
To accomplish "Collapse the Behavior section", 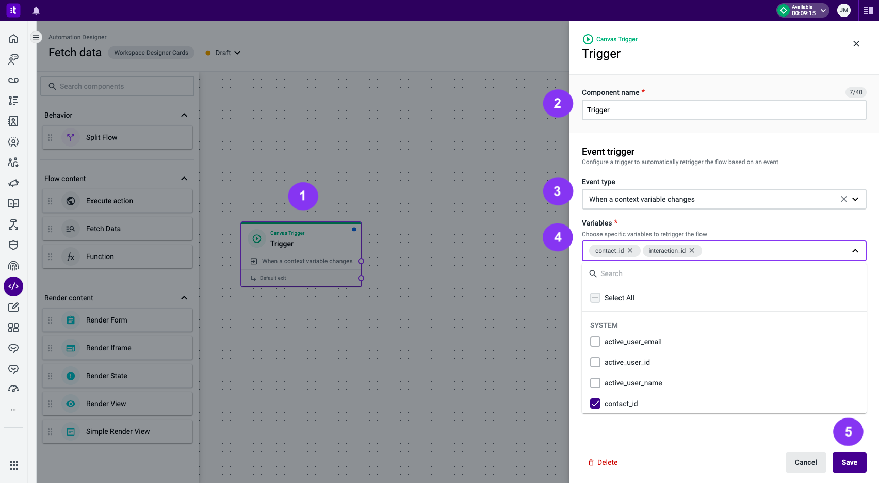I will point(184,115).
